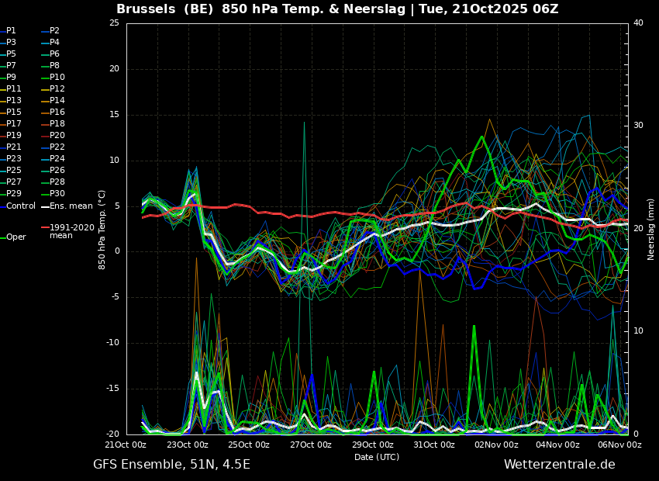Click the green P10 line swatch
Viewport: 659px width, 481px height.
[44, 78]
